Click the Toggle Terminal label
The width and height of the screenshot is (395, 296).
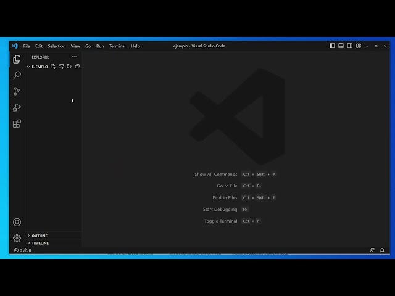(221, 221)
